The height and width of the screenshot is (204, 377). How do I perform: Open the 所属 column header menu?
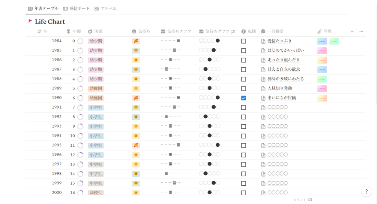pos(96,31)
